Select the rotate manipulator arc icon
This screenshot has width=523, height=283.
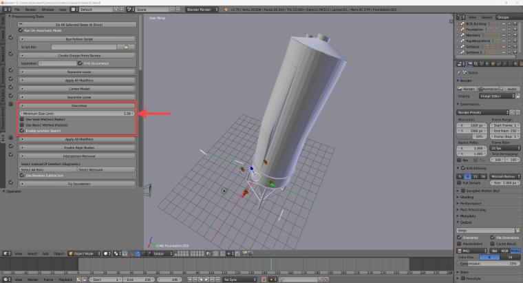coord(143,253)
